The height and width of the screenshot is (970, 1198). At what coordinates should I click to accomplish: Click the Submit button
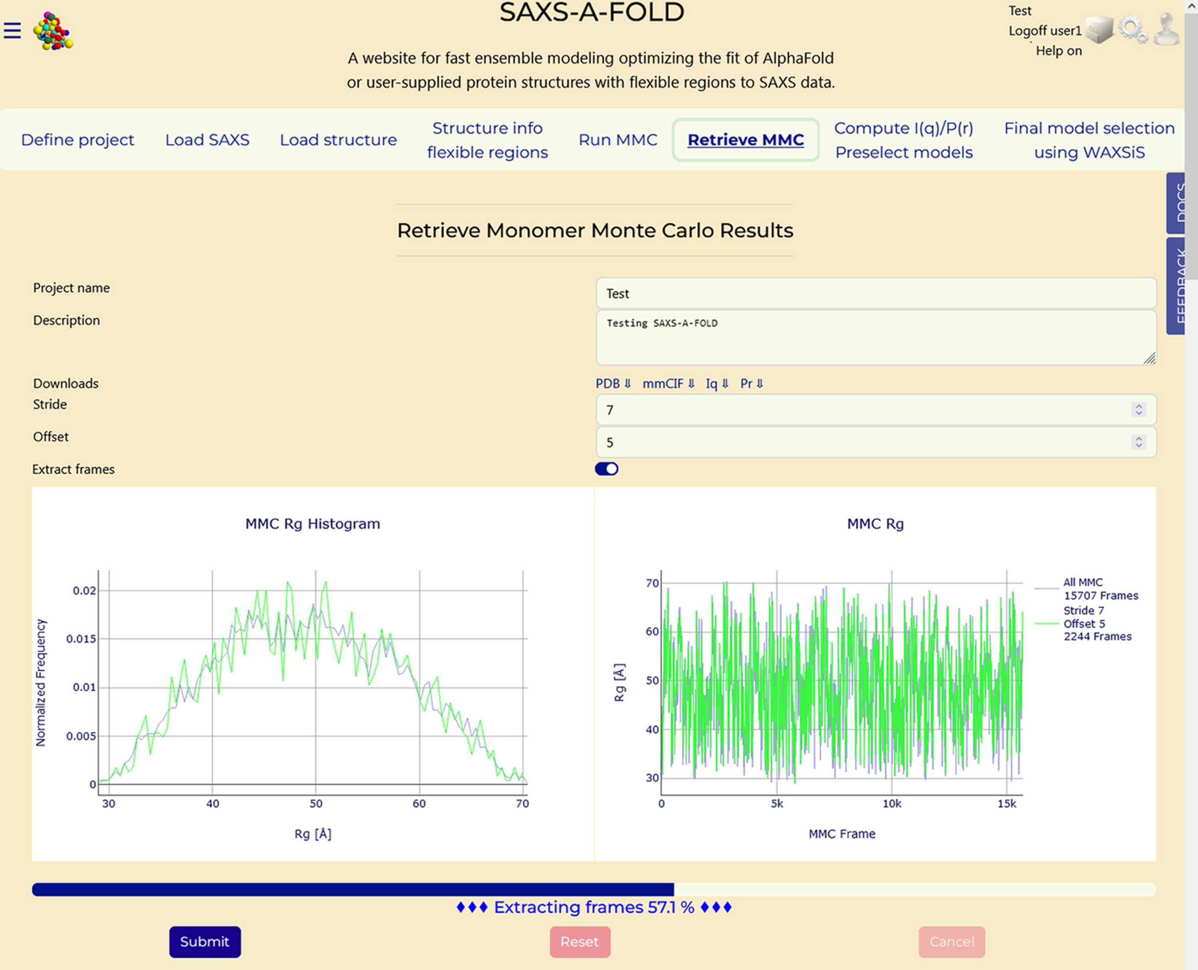[205, 942]
